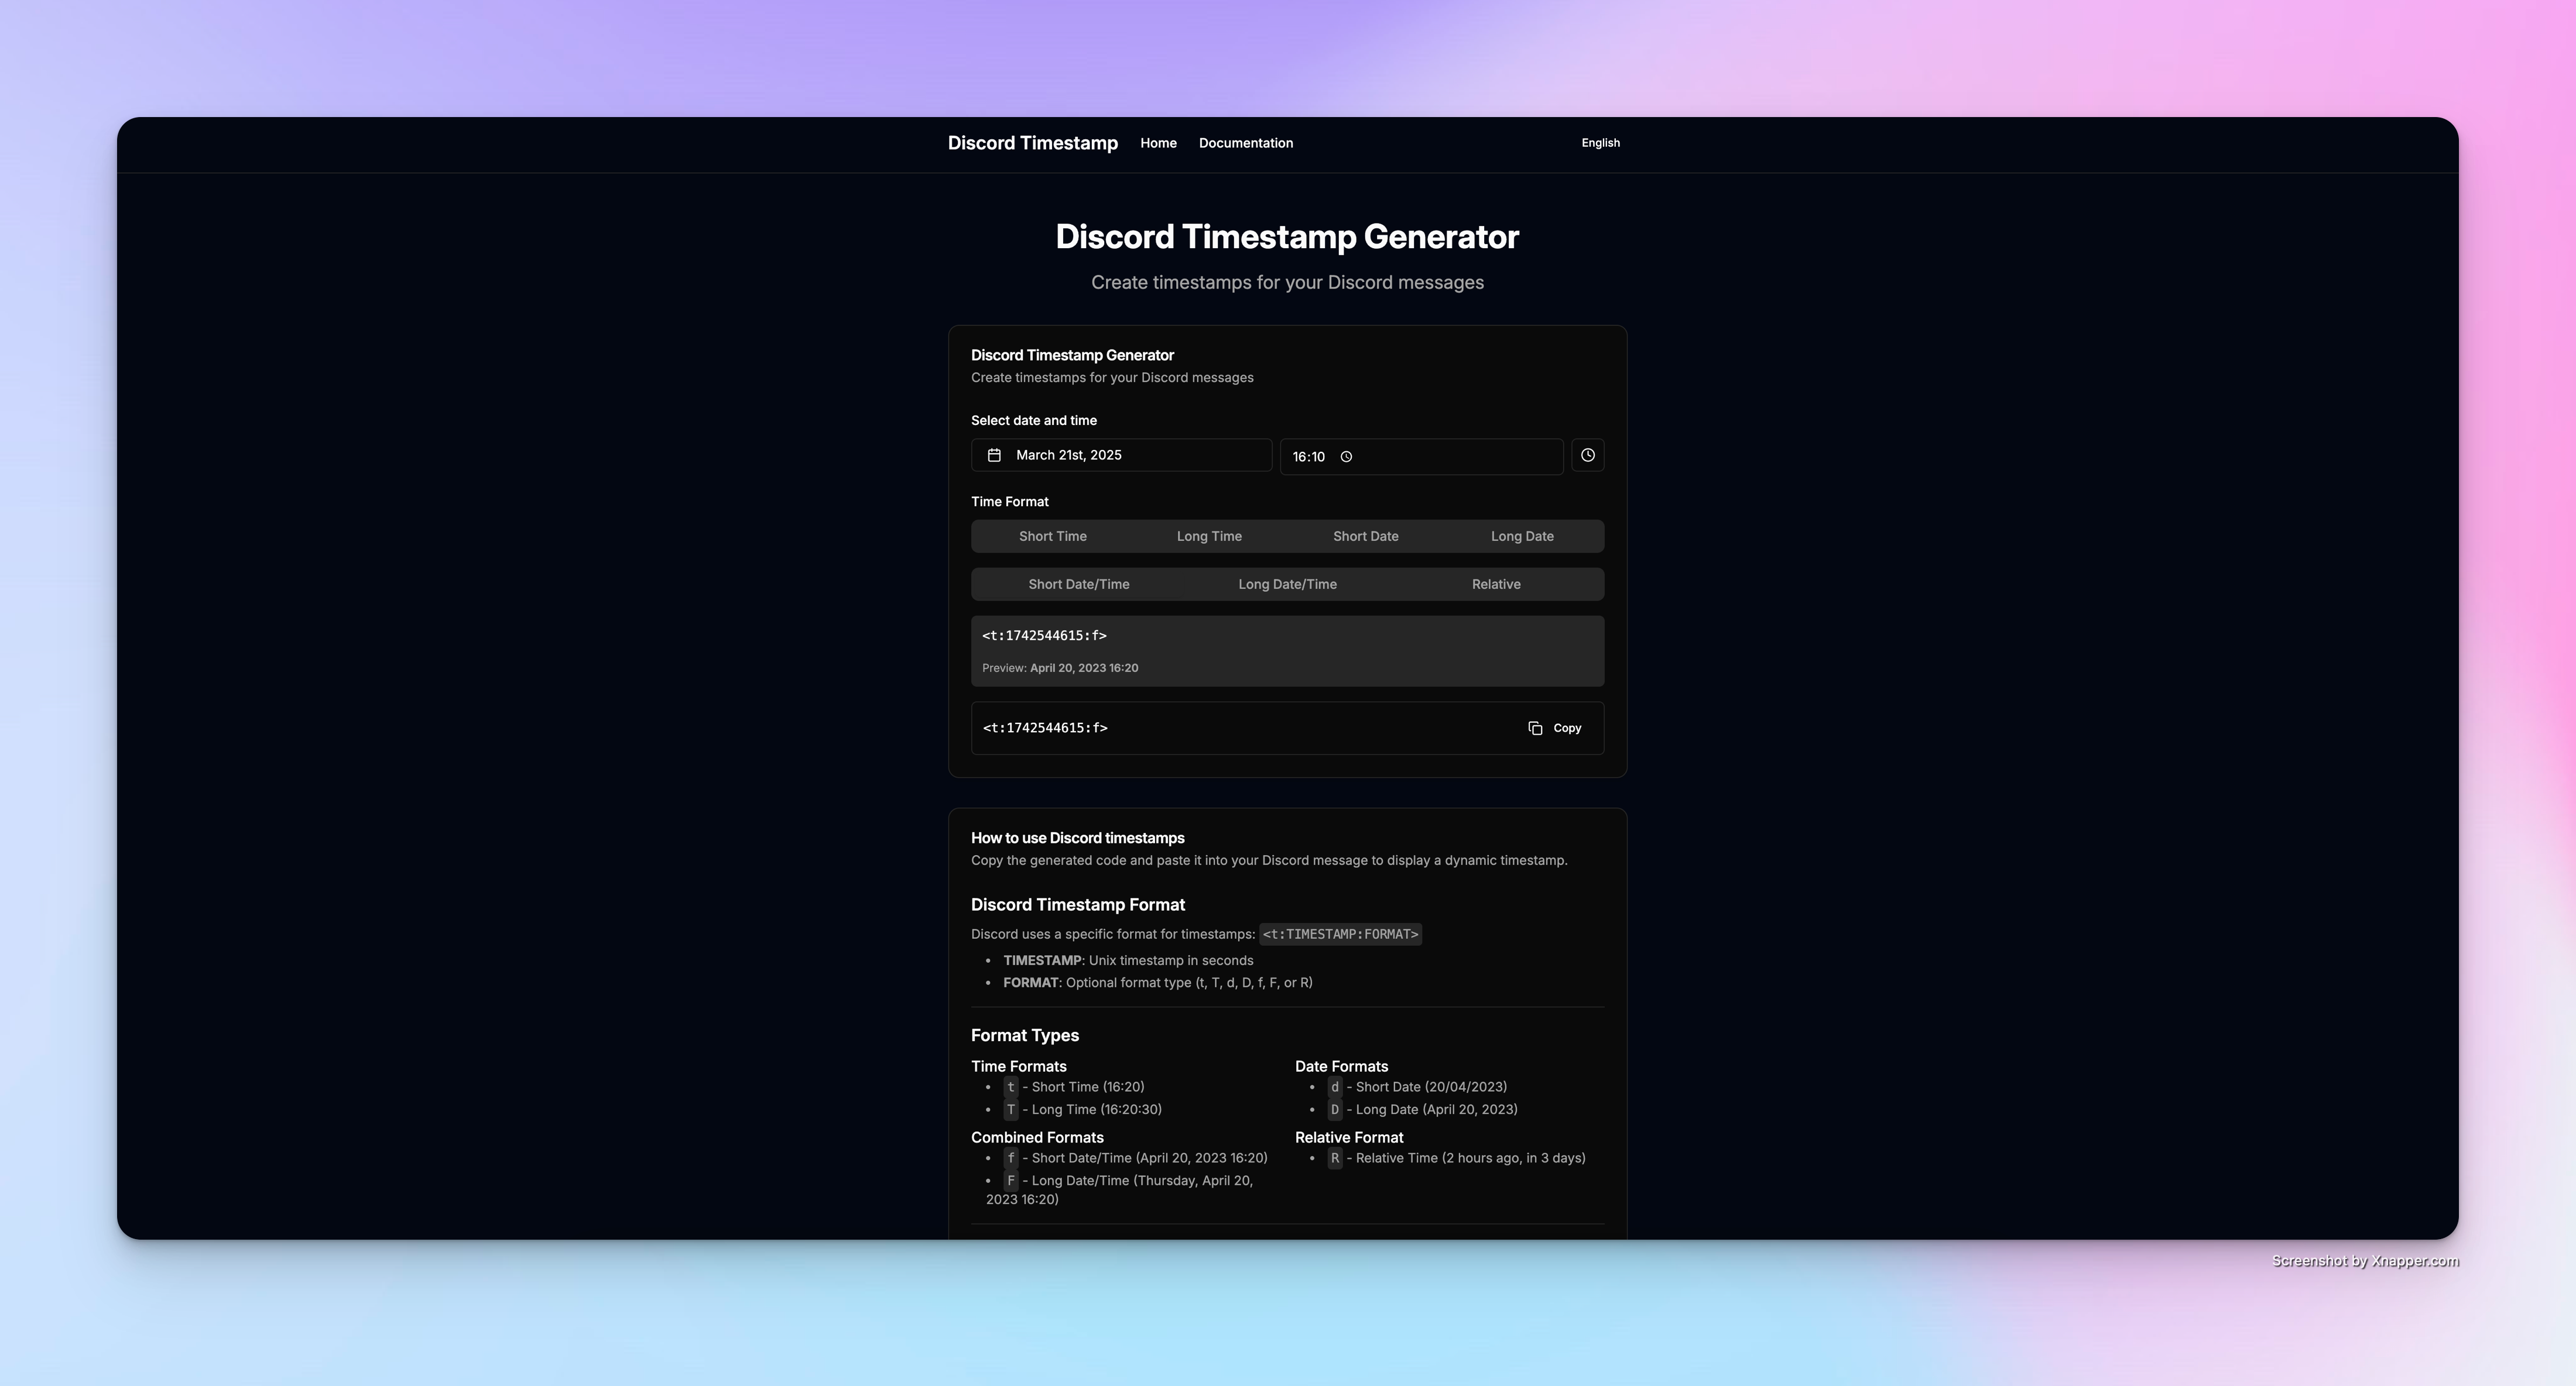Click the Format Types heading
This screenshot has width=2576, height=1386.
point(1024,1035)
